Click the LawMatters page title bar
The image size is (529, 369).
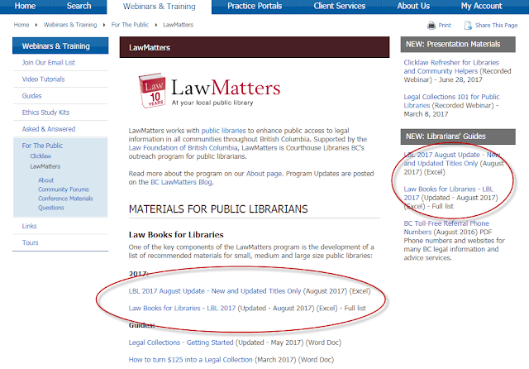point(255,47)
